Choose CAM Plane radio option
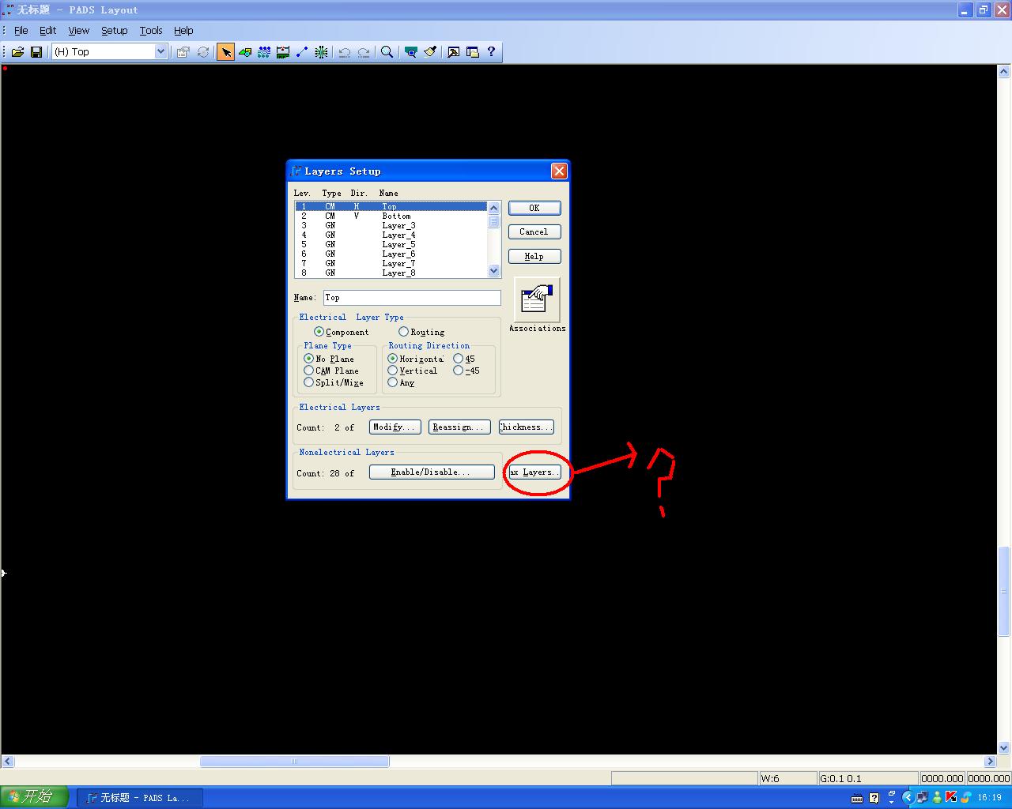The height and width of the screenshot is (809, 1012). pyautogui.click(x=309, y=371)
